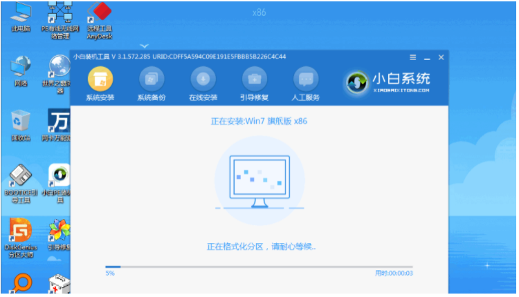Image resolution: width=519 pixels, height=297 pixels.
Task: Open 此电脑 desktop icon
Action: [21, 17]
